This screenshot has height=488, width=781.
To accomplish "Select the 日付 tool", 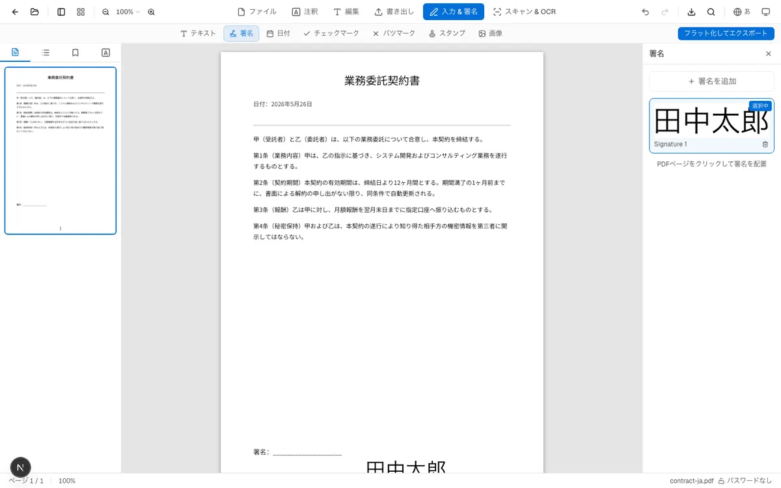I will [279, 33].
